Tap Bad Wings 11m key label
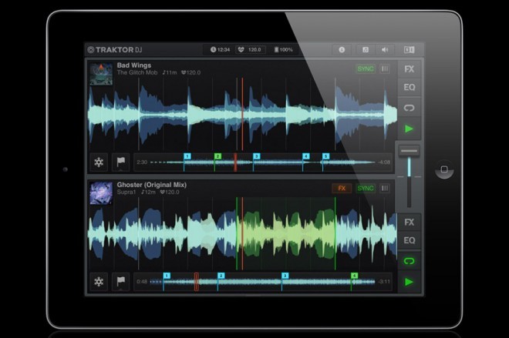509x338 pixels. pyautogui.click(x=170, y=72)
